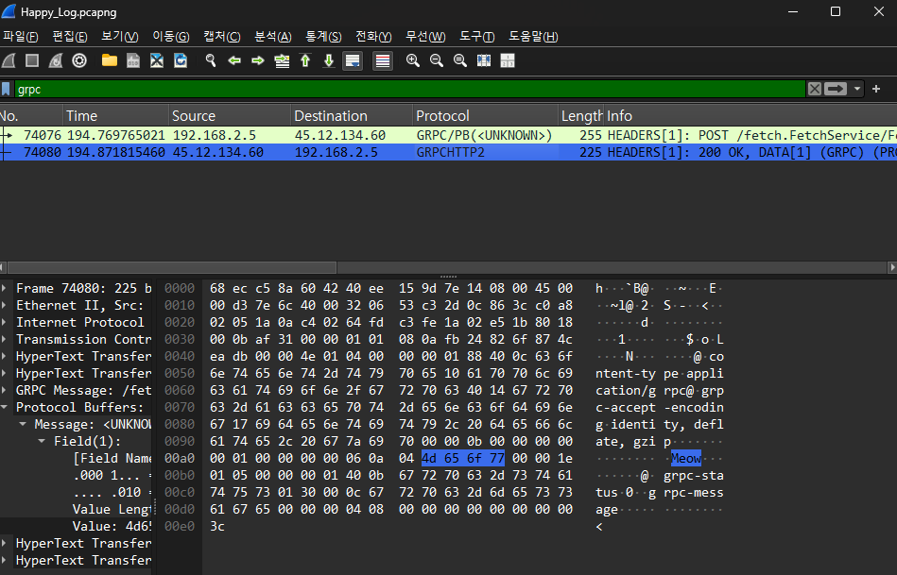Sort packets by Length column

point(580,116)
